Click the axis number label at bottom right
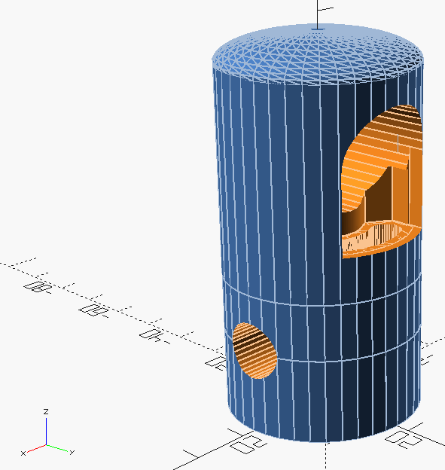 pos(404,439)
